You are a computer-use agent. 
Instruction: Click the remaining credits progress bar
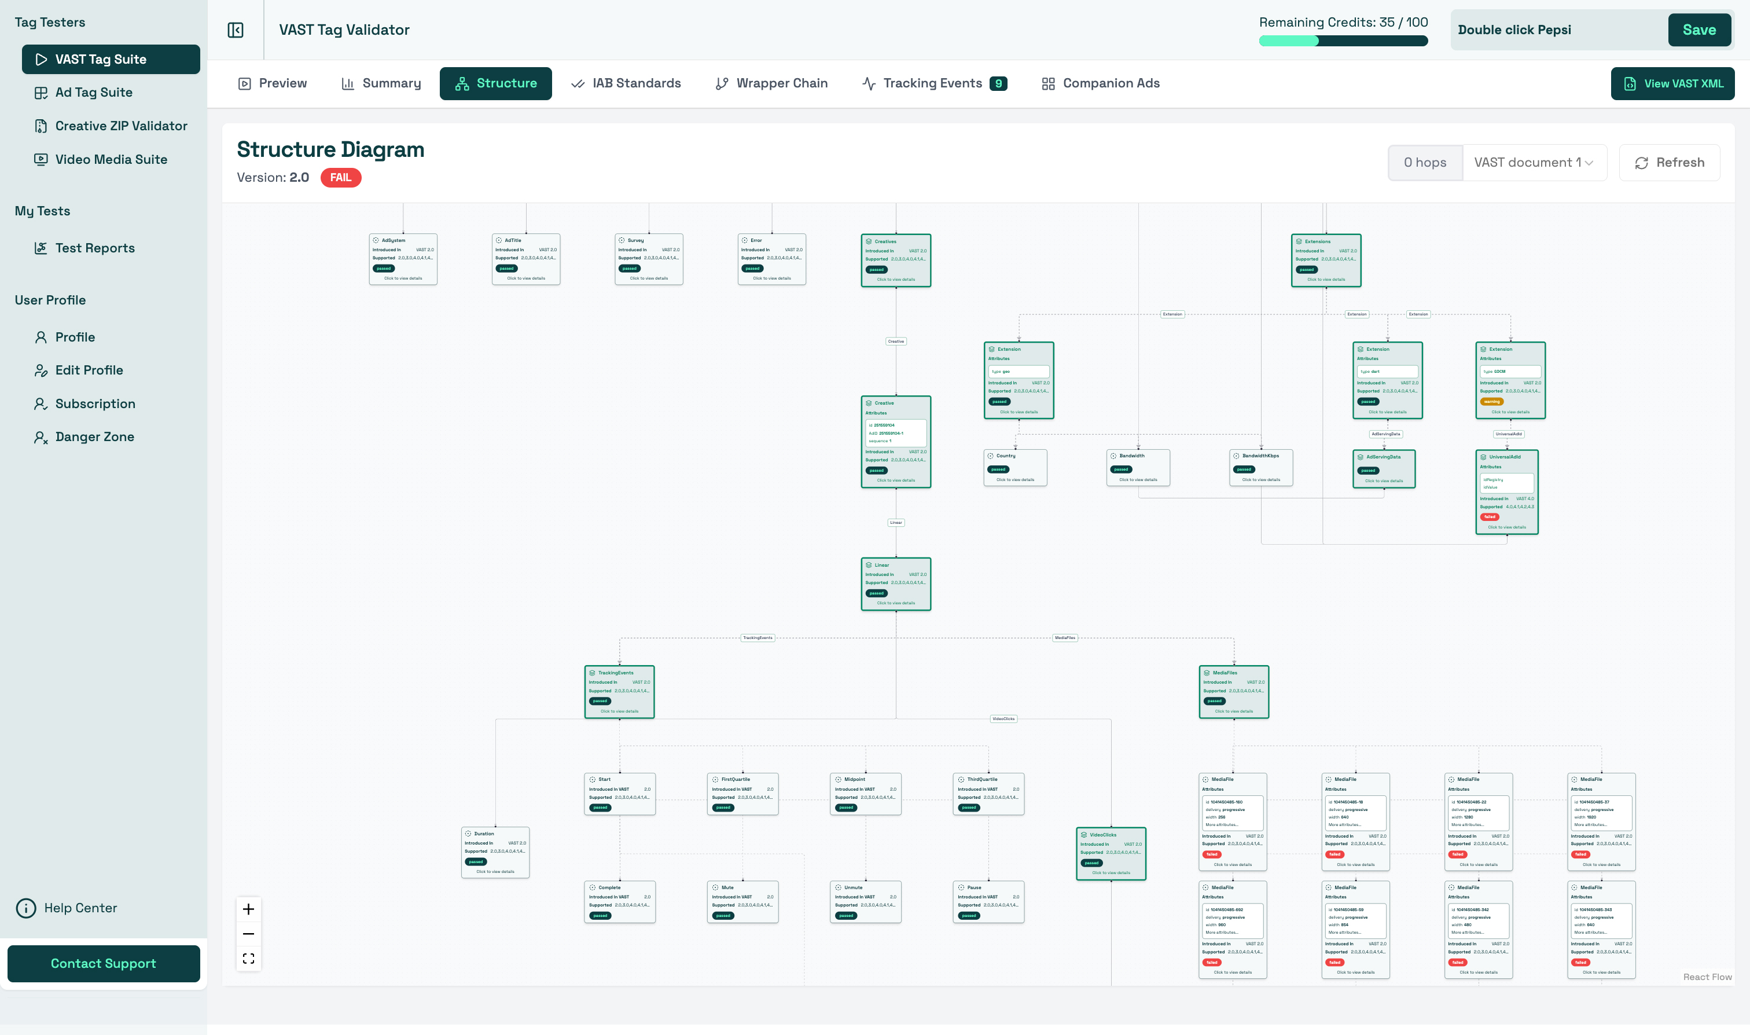tap(1343, 41)
